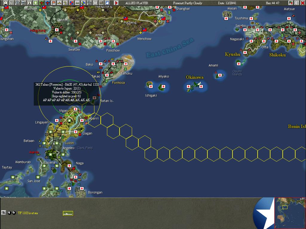
Task: Click the 'TF 1103 is at sea' text
Action: tap(28, 213)
